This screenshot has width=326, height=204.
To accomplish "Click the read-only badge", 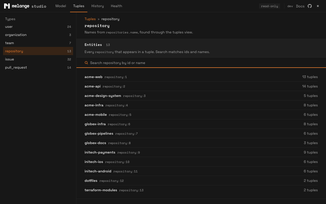I will [x=269, y=6].
